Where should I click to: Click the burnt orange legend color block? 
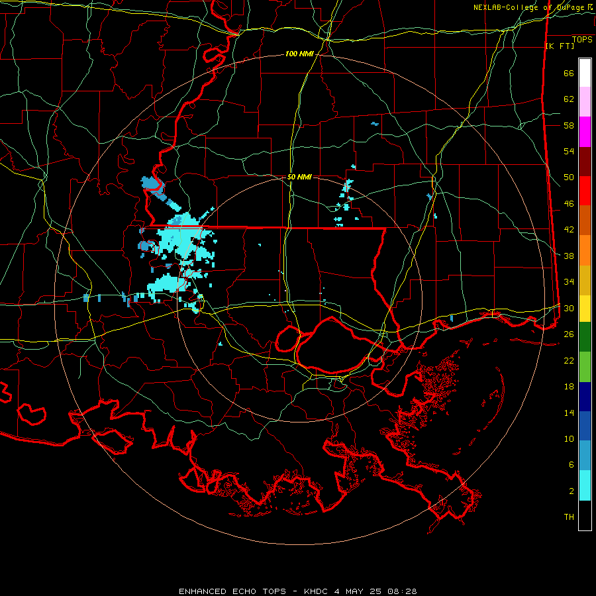point(585,221)
